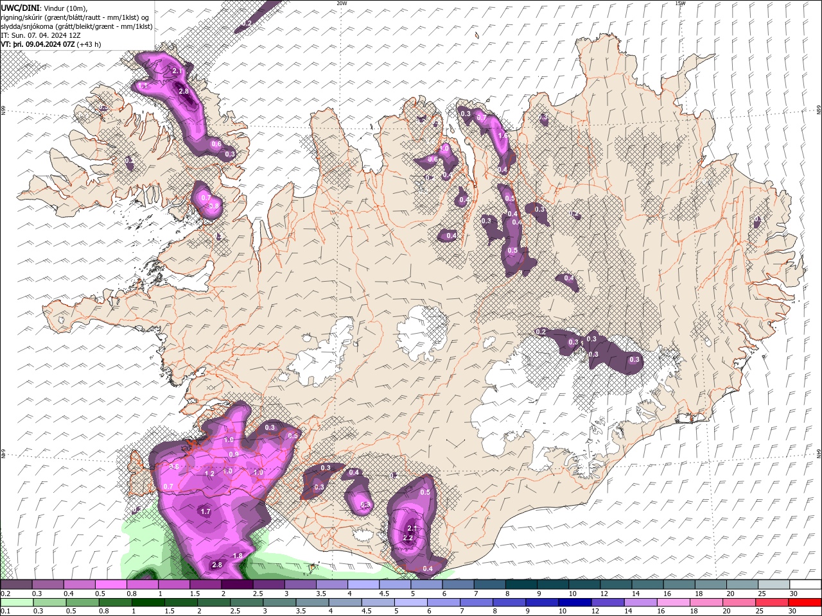Pick the pink swatch at 18, bottom legend row

(x=706, y=603)
